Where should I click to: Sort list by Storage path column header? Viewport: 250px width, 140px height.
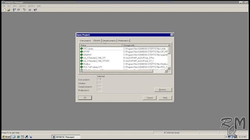(145, 45)
